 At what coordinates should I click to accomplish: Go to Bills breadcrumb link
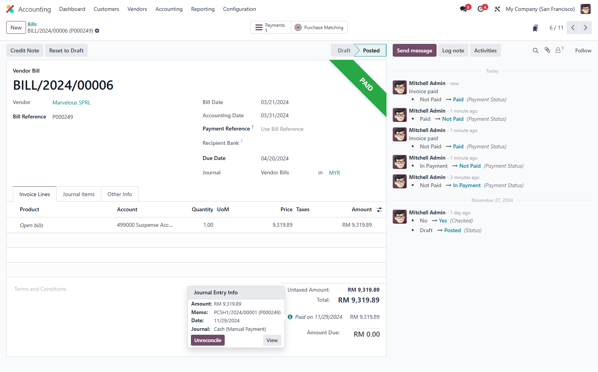(32, 24)
